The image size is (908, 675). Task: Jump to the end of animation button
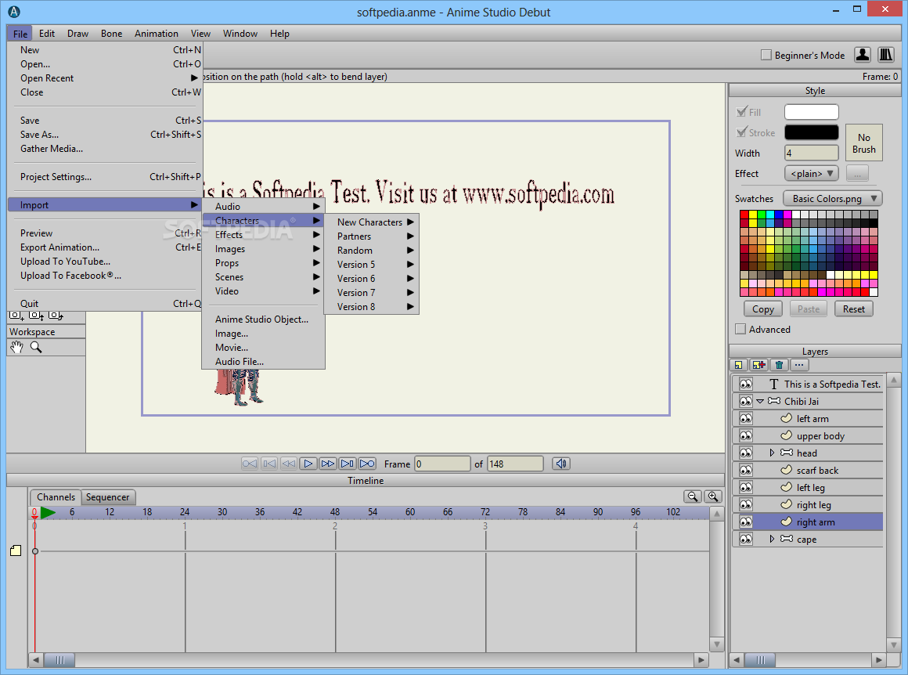(x=367, y=464)
